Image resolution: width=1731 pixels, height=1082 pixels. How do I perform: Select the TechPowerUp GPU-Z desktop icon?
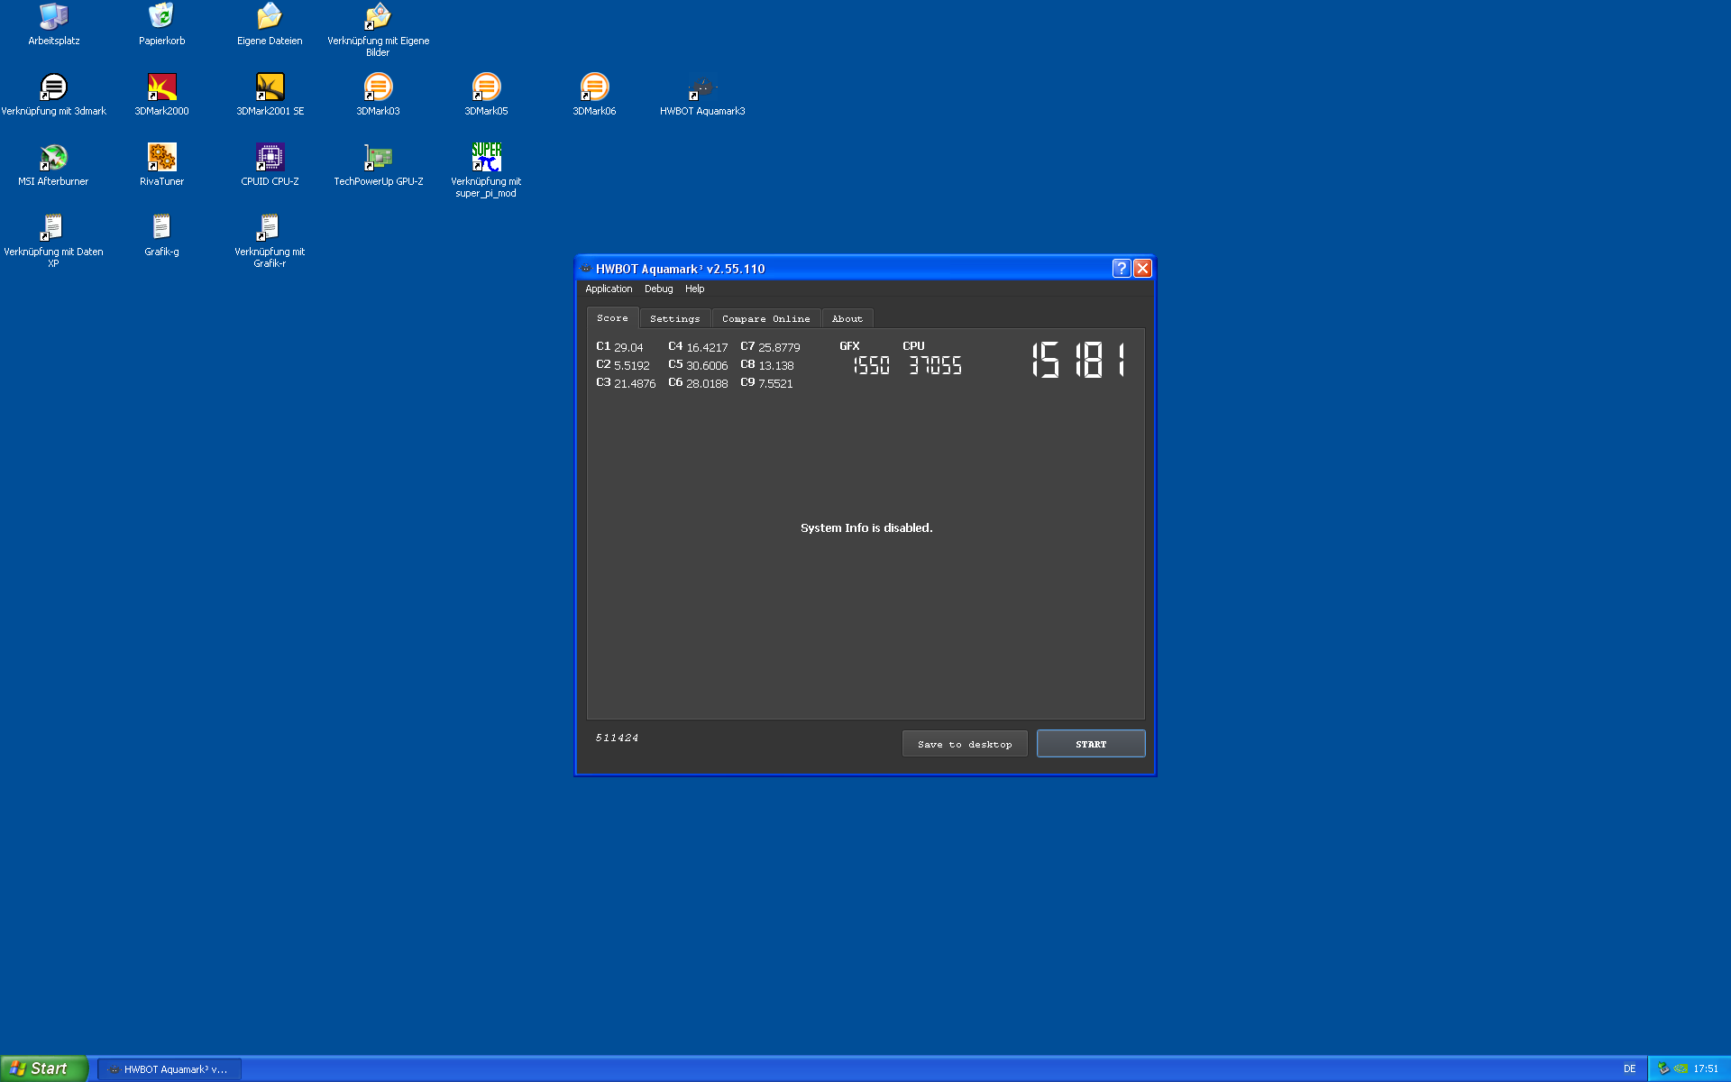[x=378, y=165]
